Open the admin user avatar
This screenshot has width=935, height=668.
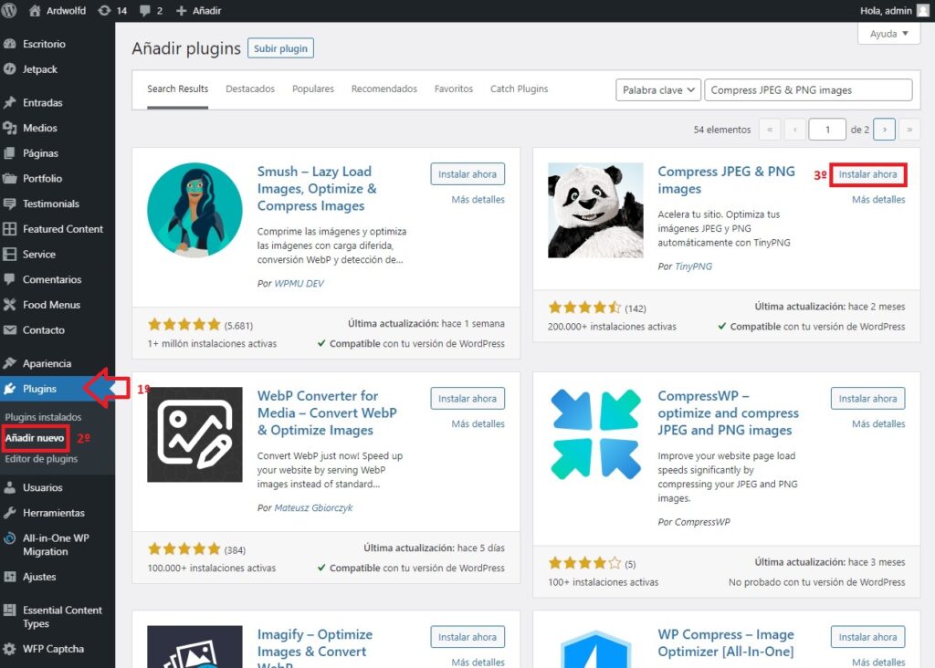point(922,10)
